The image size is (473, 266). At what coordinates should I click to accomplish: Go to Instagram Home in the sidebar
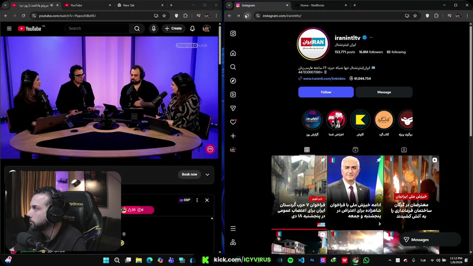point(233,53)
